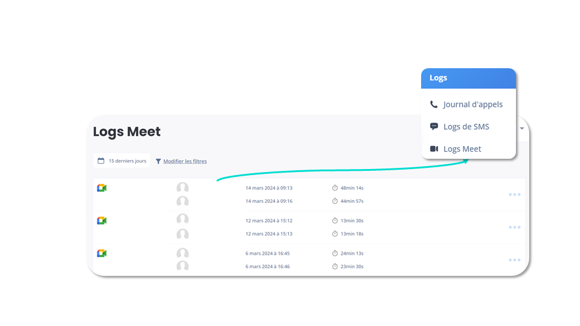Click the Logs Meet page heading
Viewport: 580px width, 326px height.
click(x=126, y=132)
